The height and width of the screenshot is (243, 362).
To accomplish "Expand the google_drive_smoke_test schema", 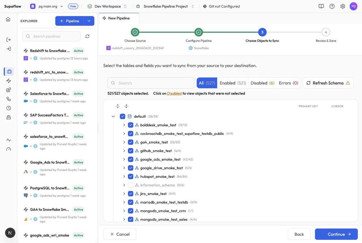I will [x=124, y=168].
